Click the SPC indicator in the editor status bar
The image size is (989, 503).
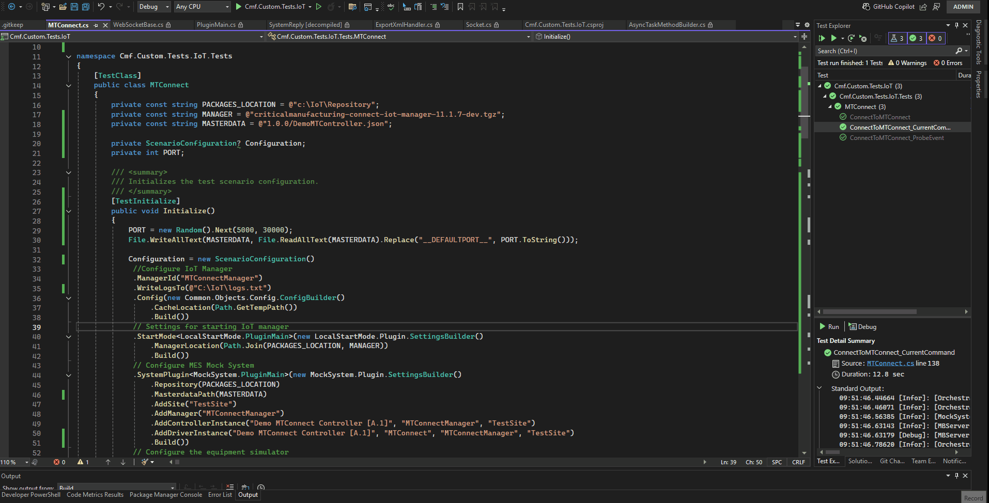click(777, 462)
